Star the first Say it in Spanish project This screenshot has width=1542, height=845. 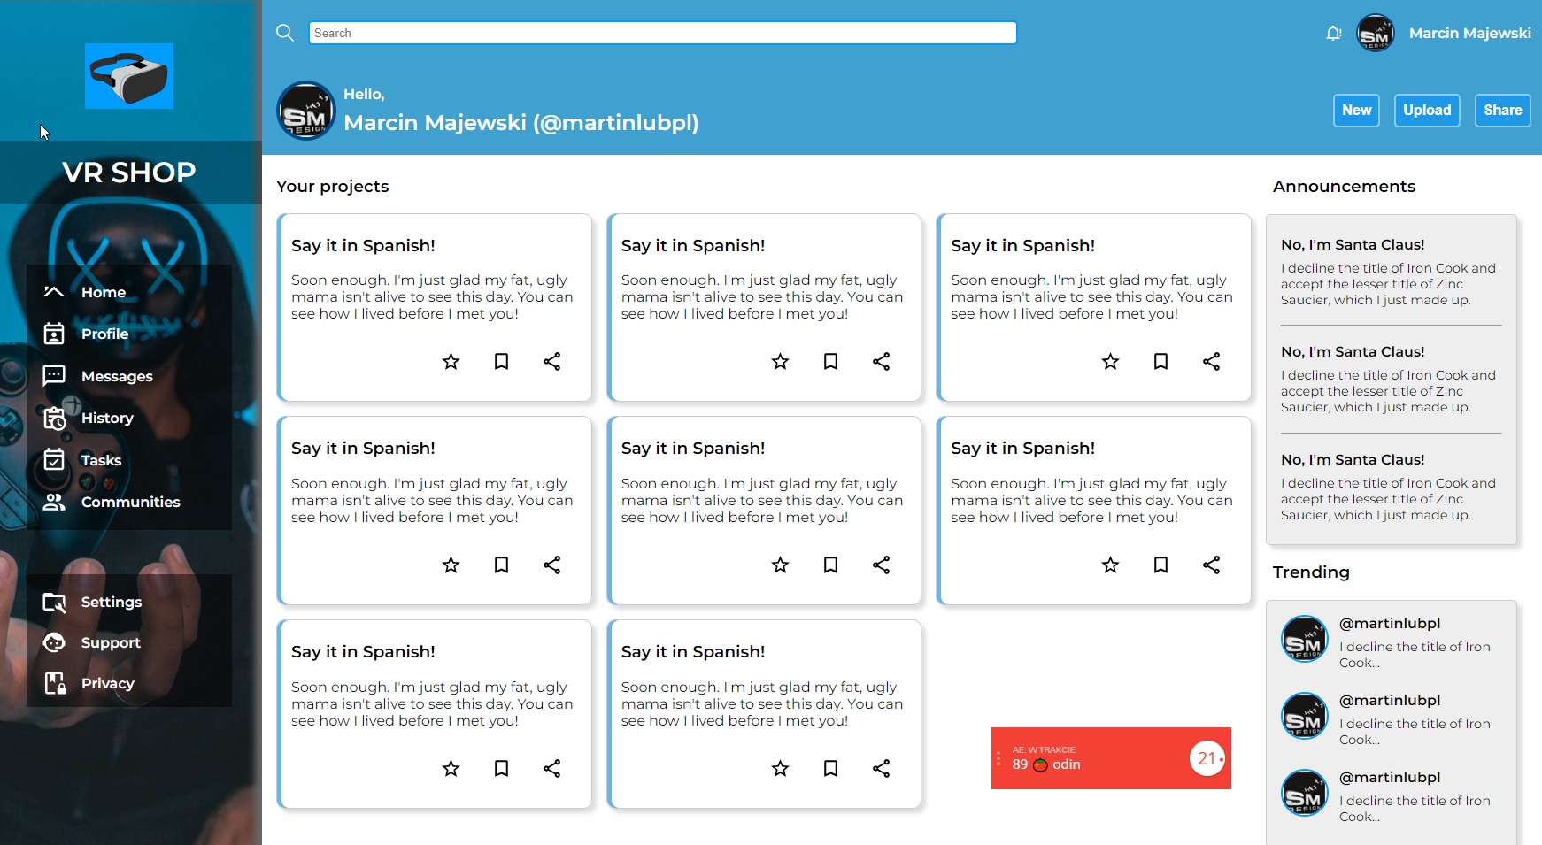[451, 361]
